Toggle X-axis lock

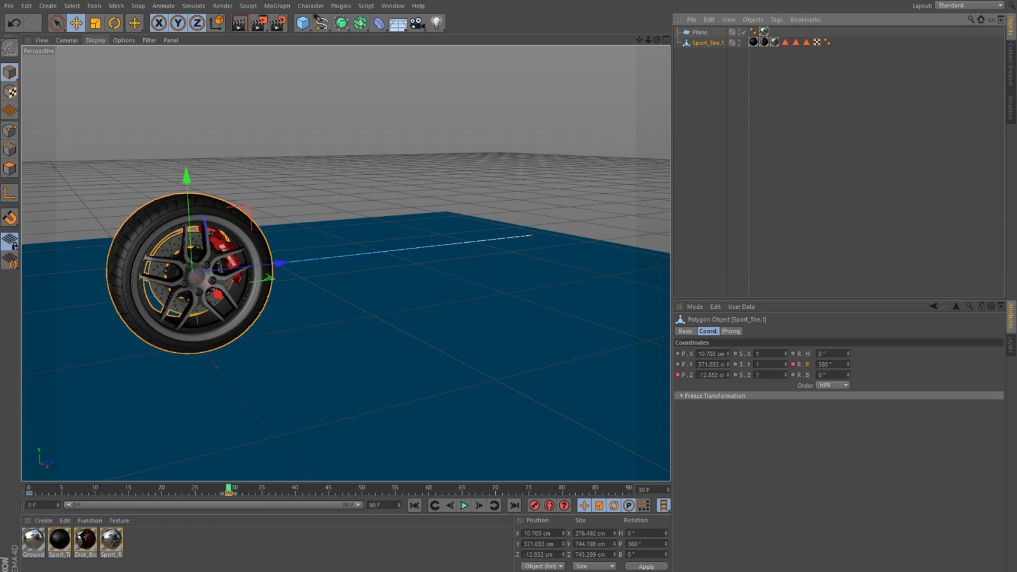159,24
